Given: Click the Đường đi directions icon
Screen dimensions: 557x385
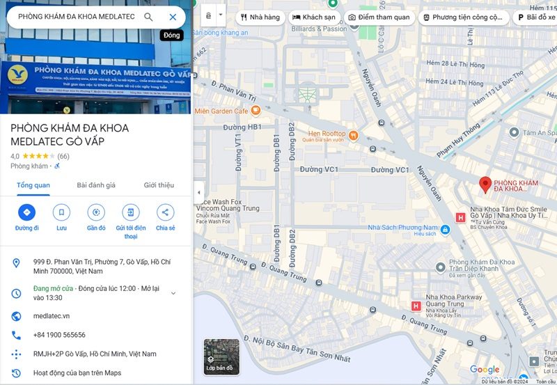Looking at the screenshot, I should pos(26,212).
